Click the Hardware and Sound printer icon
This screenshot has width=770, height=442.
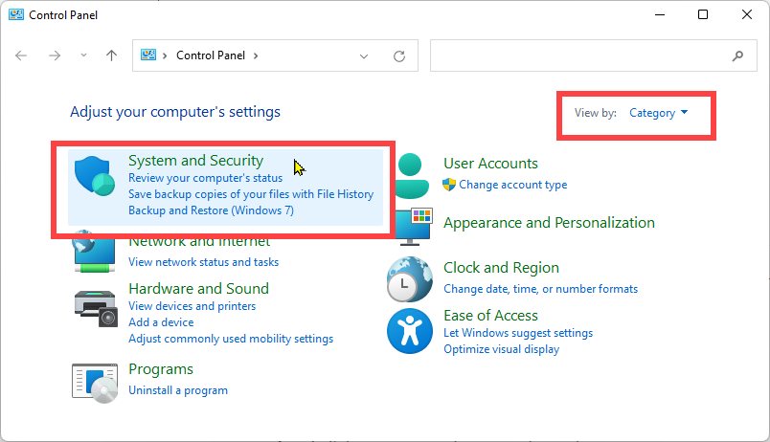click(x=96, y=309)
